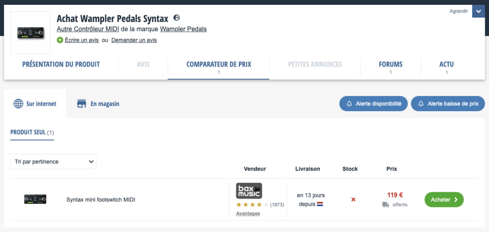The width and height of the screenshot is (489, 232).
Task: Click the Alerte disponibilité button
Action: 373,104
